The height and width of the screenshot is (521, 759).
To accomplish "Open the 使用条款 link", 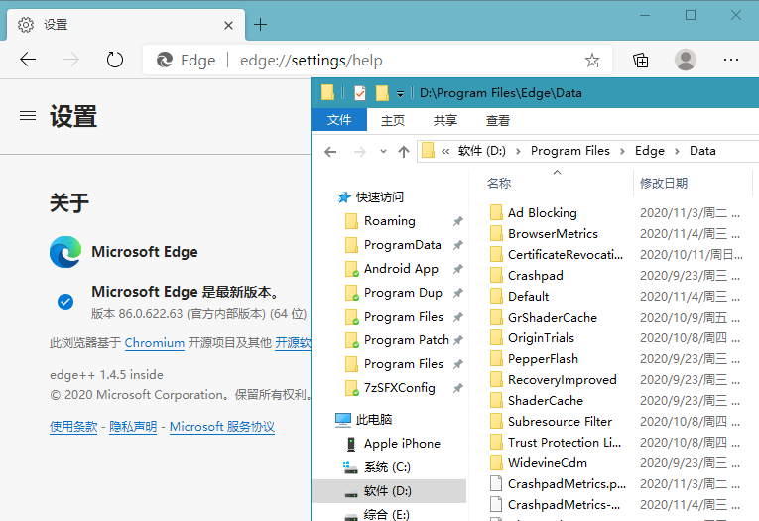I will click(73, 427).
